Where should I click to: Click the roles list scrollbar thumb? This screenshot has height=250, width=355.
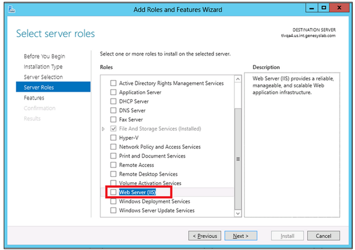point(238,159)
